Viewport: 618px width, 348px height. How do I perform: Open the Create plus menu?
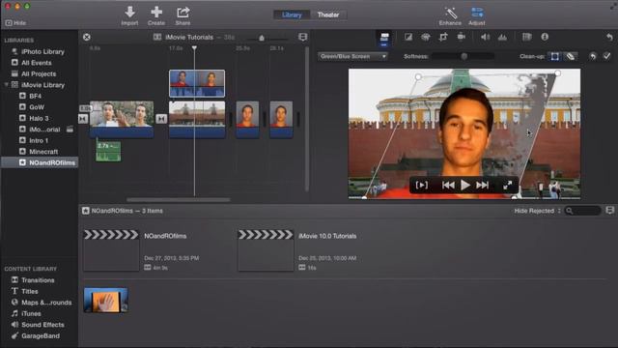(156, 13)
